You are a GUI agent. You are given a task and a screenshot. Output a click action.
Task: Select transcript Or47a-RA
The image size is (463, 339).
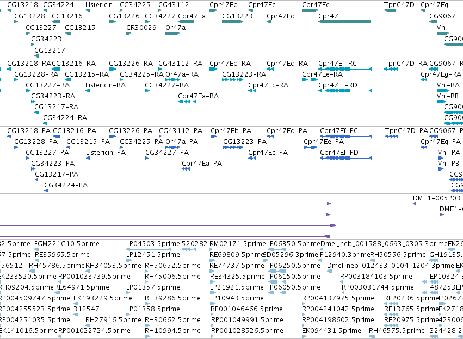click(182, 74)
